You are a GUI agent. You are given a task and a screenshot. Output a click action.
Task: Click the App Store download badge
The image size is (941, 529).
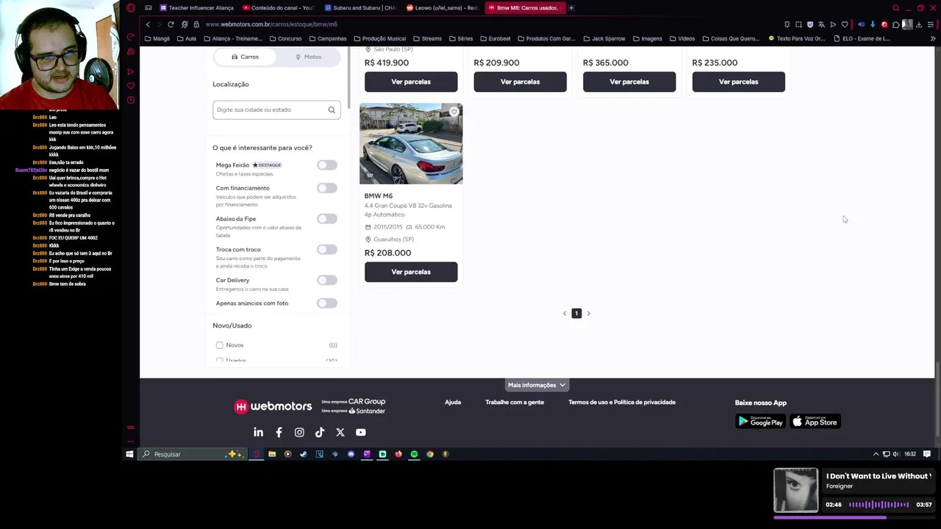tap(815, 422)
